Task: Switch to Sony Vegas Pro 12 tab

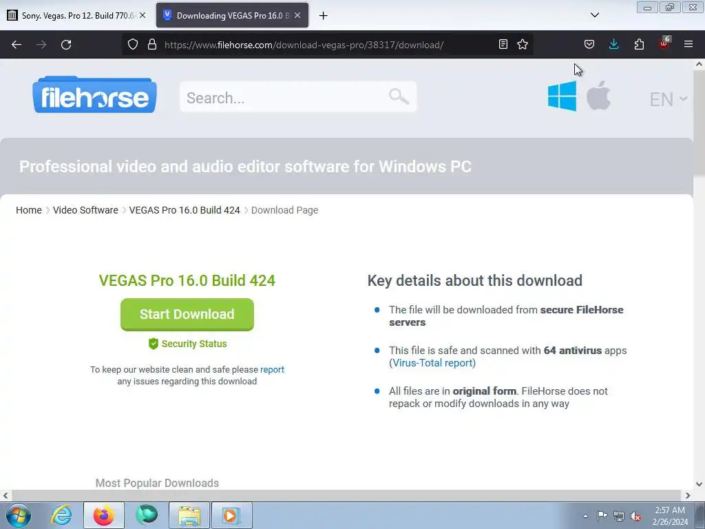Action: 78,15
